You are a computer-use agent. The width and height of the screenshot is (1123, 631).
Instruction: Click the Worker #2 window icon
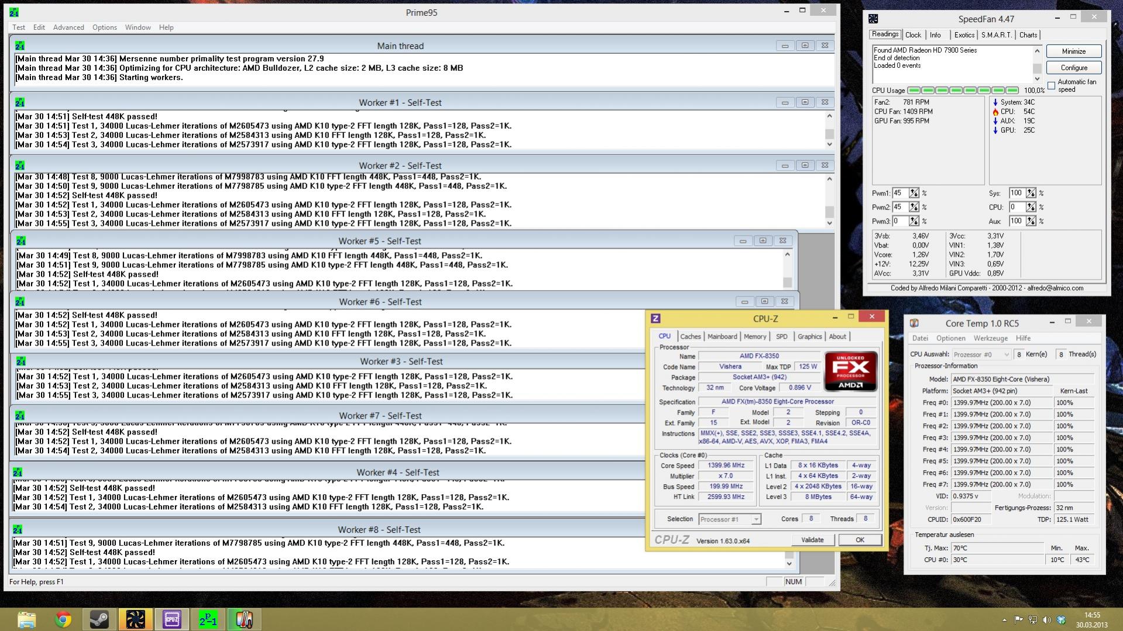tap(20, 165)
